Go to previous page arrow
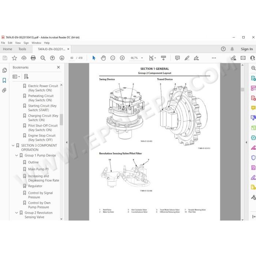 point(52,58)
